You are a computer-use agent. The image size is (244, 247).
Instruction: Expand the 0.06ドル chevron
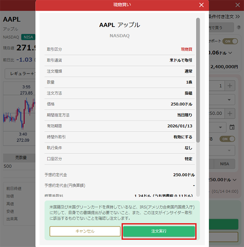(x=230, y=53)
